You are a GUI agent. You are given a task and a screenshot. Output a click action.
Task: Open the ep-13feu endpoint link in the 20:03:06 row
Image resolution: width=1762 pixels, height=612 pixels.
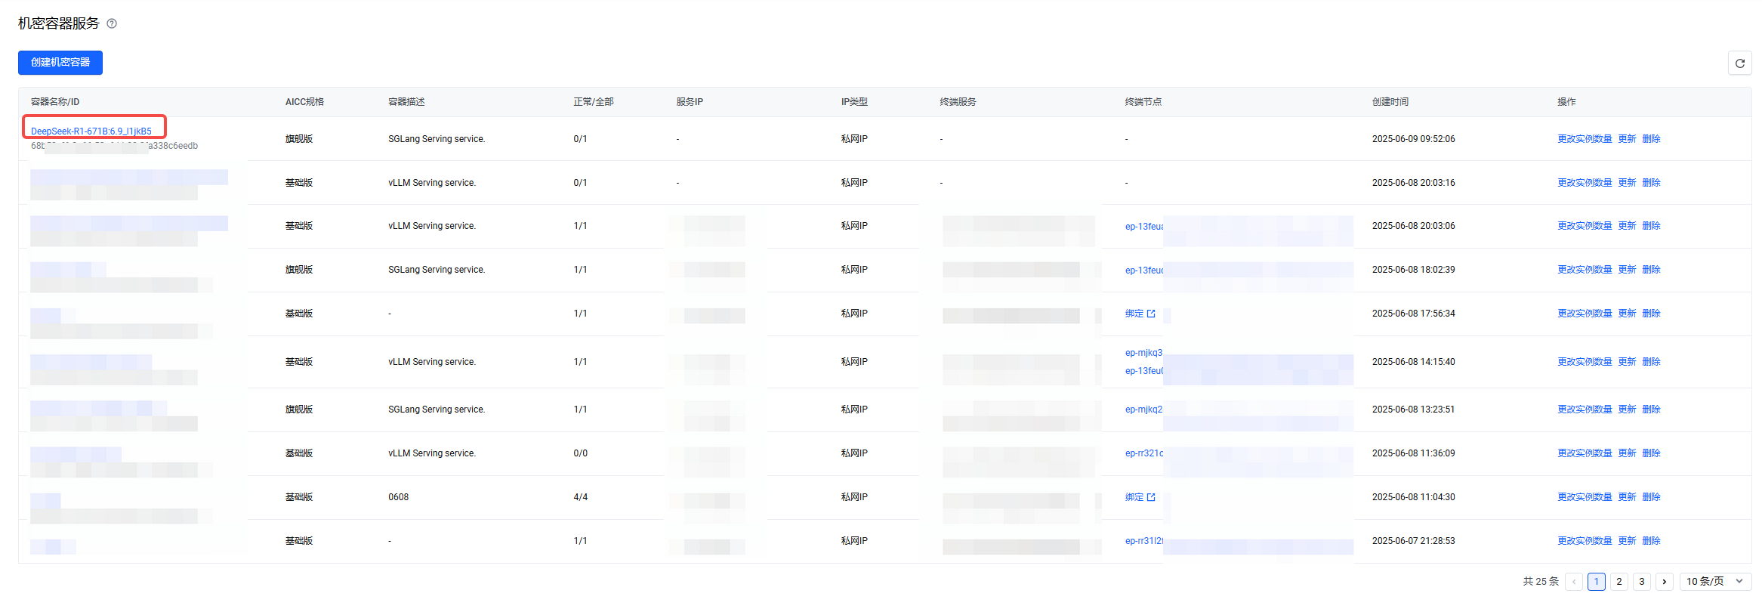(1144, 227)
